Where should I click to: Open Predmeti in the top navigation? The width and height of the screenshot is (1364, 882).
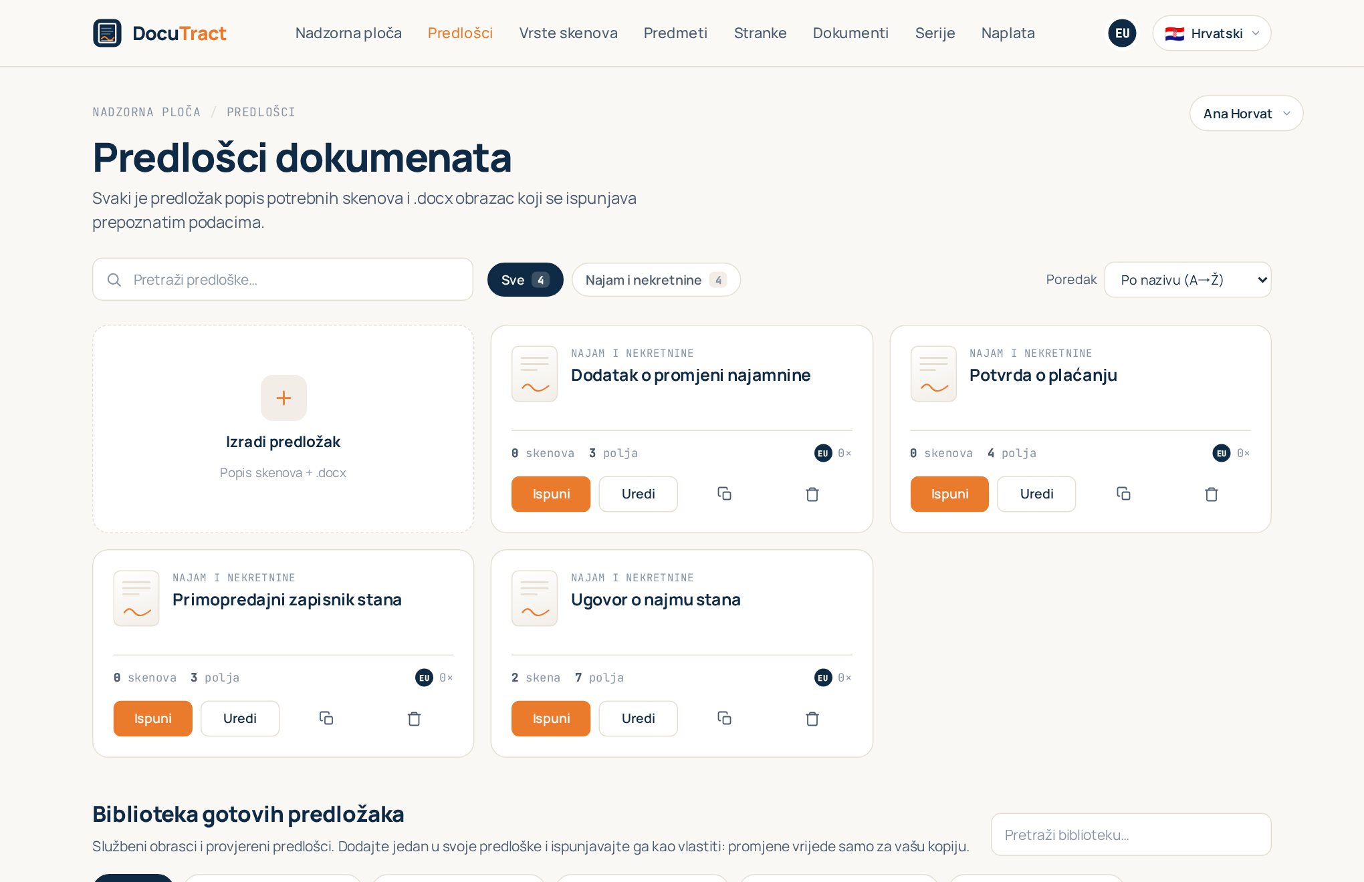coord(675,33)
